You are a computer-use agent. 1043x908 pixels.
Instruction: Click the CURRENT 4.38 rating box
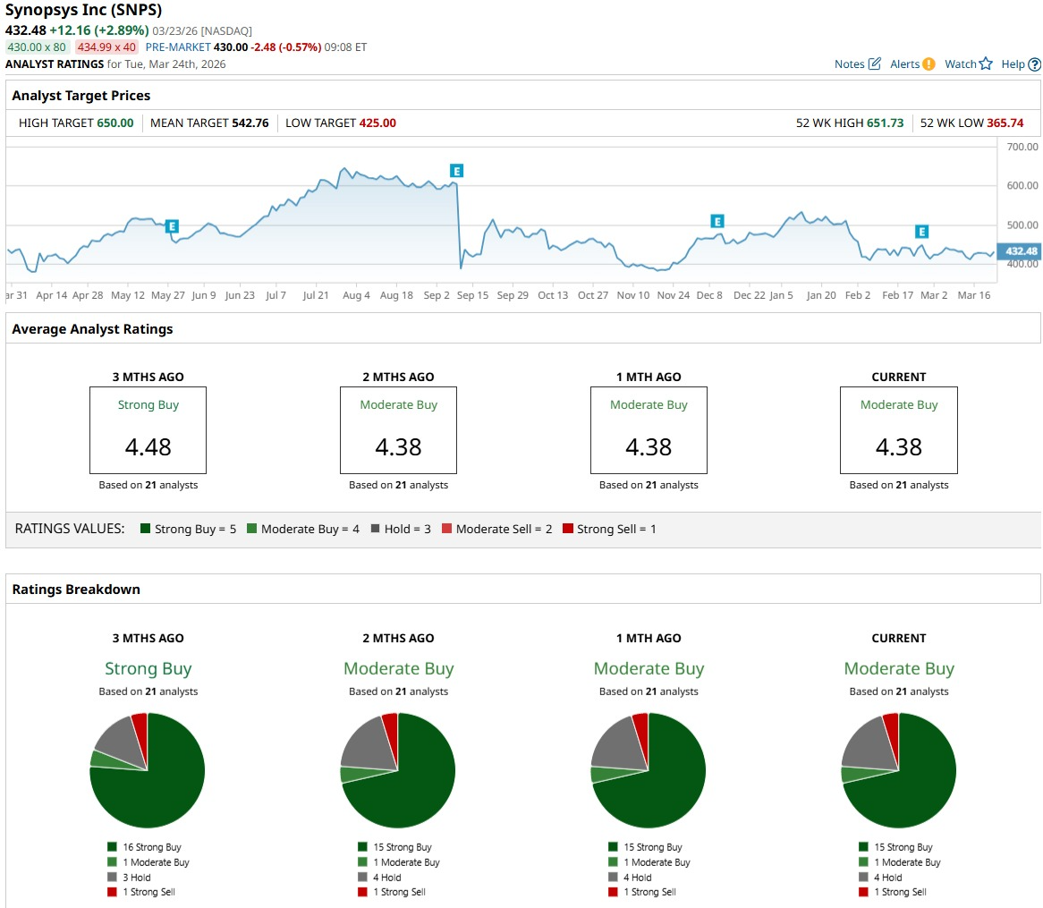tap(899, 430)
